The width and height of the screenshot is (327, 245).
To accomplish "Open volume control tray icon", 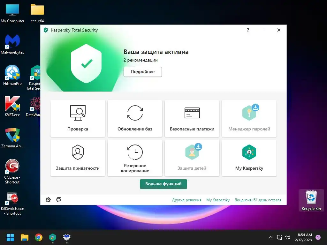I will tap(287, 237).
